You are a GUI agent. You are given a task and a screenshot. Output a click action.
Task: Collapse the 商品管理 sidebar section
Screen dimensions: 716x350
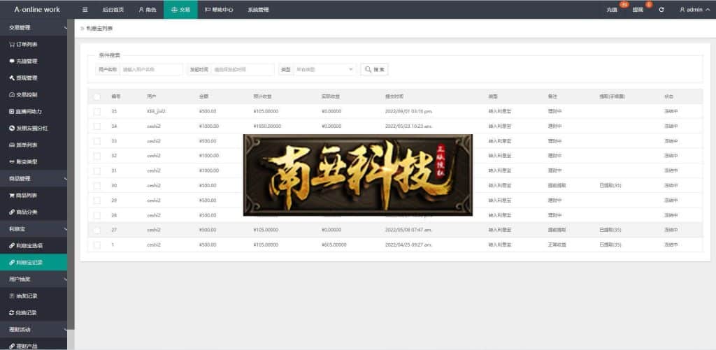click(x=34, y=178)
